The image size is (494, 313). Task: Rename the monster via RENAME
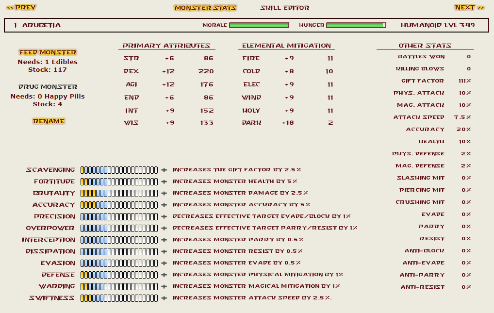[x=49, y=121]
